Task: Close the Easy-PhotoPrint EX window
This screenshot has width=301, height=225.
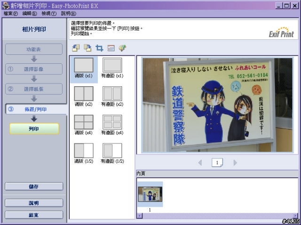Action: pyautogui.click(x=295, y=6)
